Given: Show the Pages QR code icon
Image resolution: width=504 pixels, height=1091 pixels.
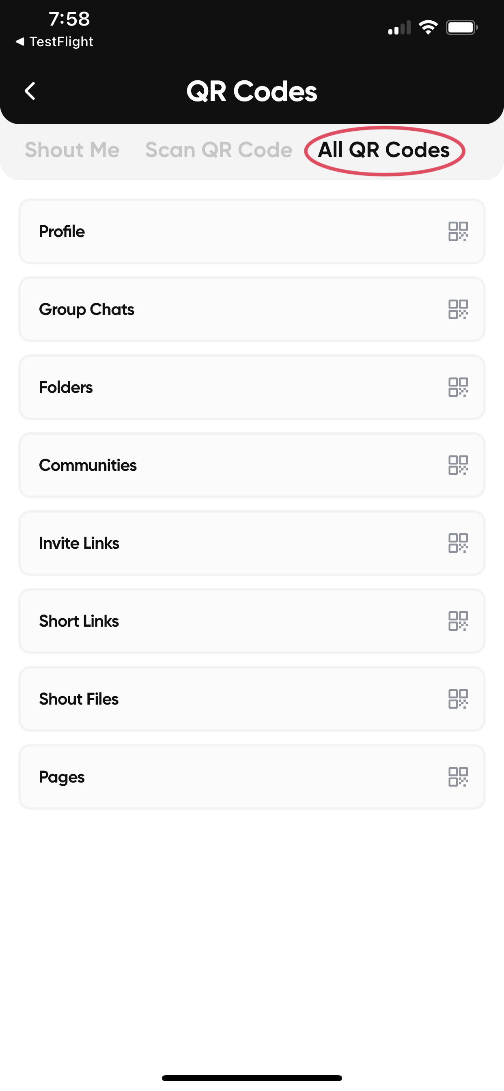Looking at the screenshot, I should click(458, 777).
